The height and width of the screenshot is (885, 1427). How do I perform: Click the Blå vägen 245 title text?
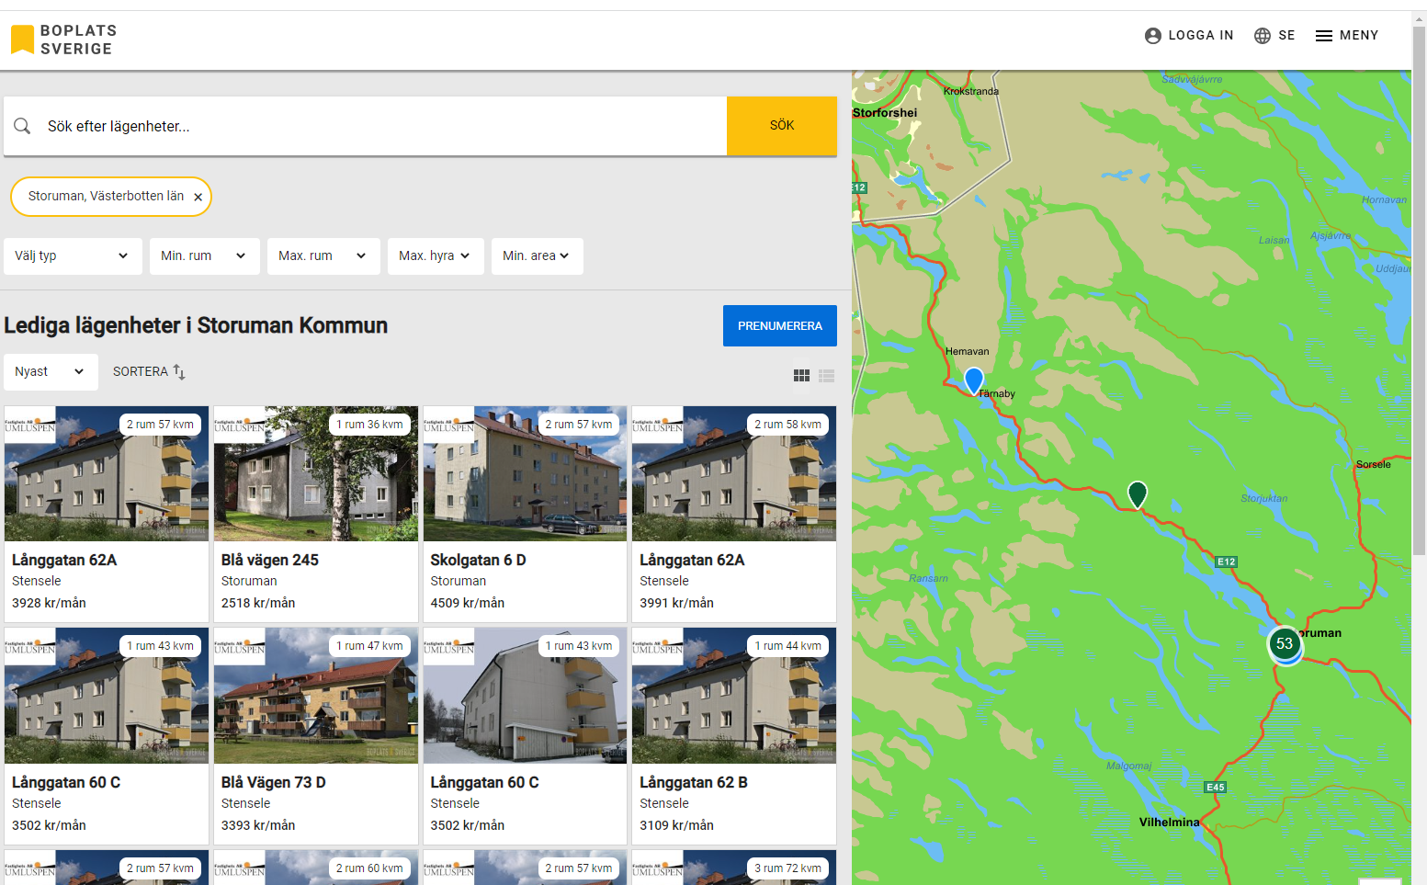pyautogui.click(x=270, y=561)
